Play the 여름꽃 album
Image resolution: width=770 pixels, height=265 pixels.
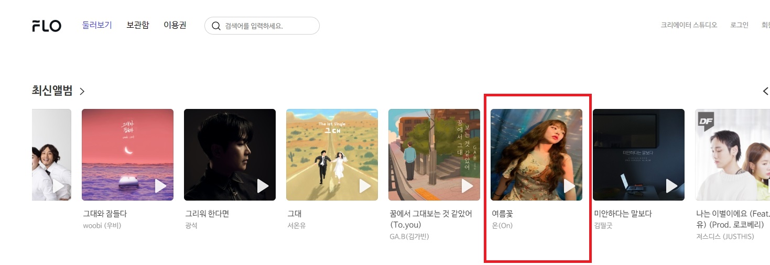click(569, 186)
